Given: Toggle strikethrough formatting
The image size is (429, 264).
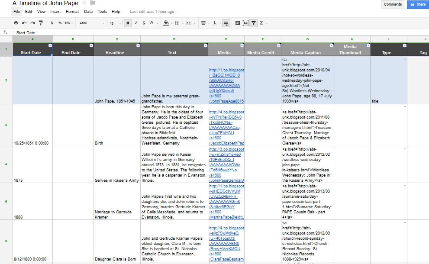Looking at the screenshot, I should tap(144, 23).
